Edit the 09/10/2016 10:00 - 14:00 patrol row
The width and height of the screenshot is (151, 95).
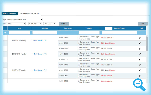tap(140, 38)
